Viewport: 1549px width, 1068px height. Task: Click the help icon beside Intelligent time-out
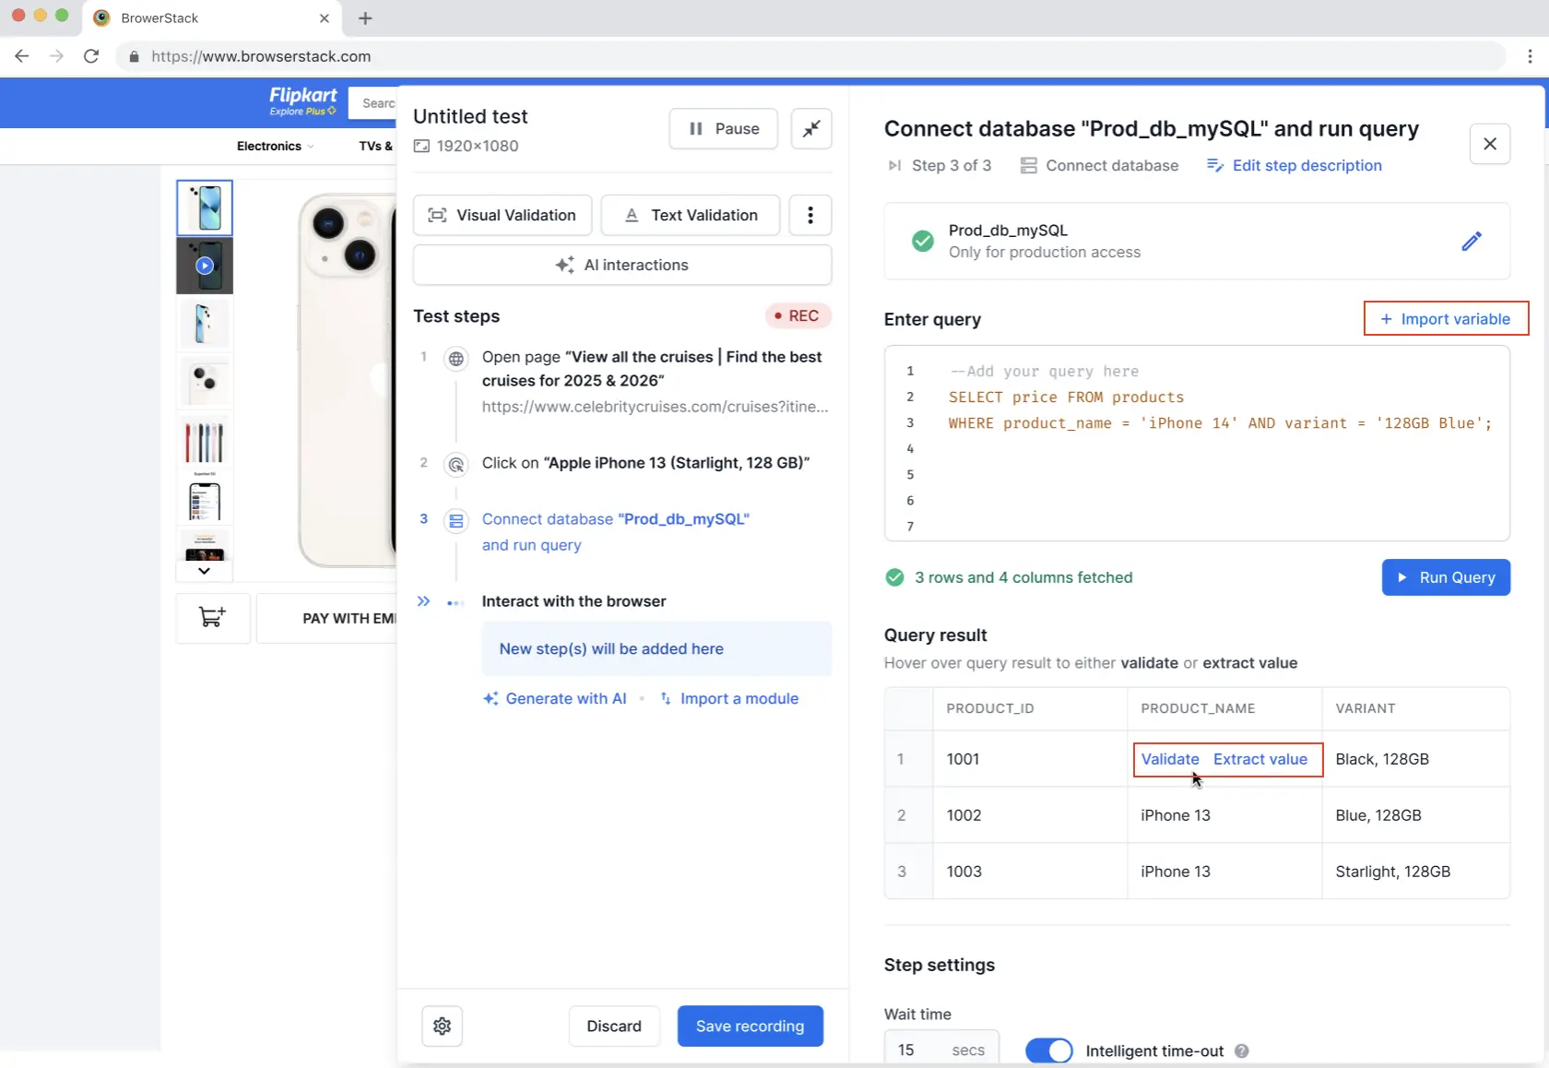1241,1050
